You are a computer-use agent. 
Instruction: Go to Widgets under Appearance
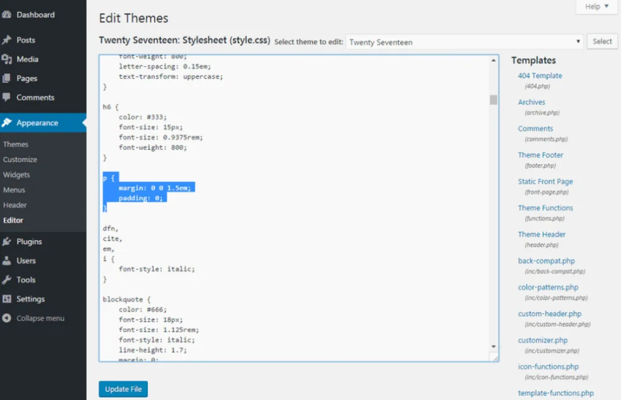pyautogui.click(x=16, y=175)
